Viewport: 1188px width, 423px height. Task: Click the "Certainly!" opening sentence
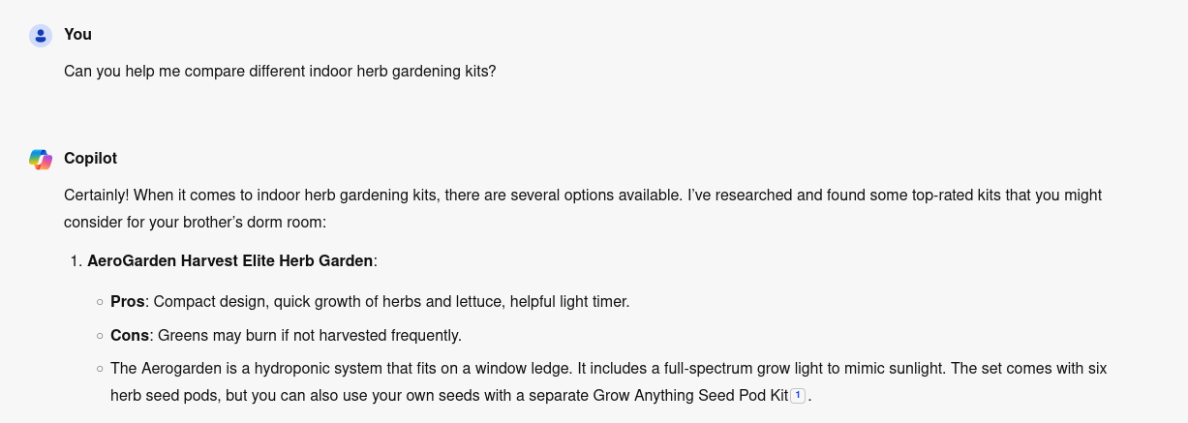[x=97, y=196]
